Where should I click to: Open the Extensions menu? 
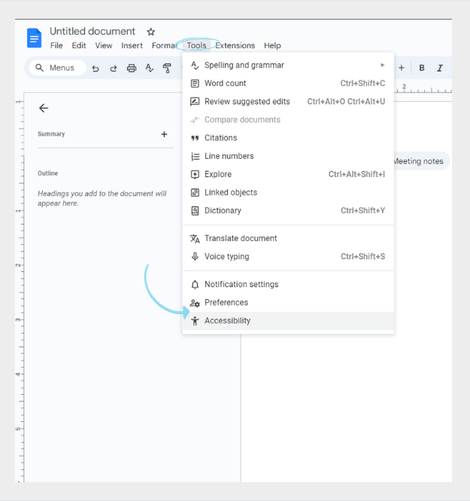[x=235, y=46]
